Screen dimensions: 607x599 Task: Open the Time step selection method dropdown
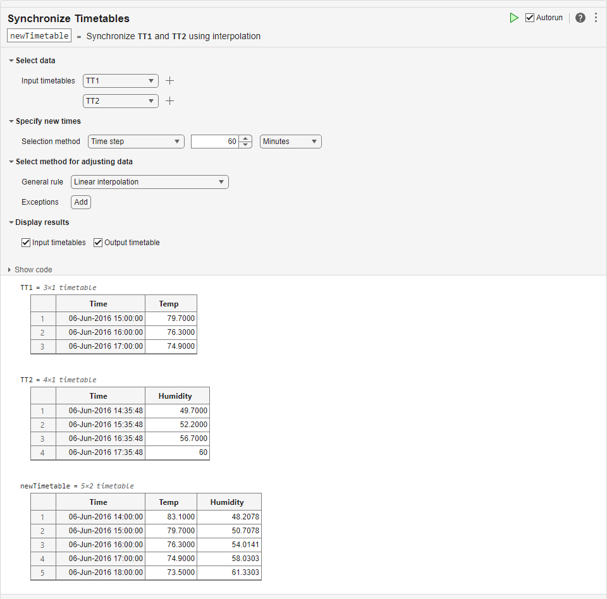click(136, 142)
